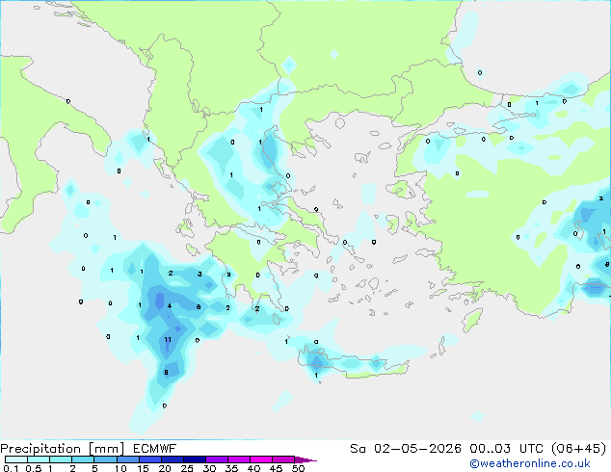
Task: Click the '4' precipitation value on map
Action: [170, 305]
